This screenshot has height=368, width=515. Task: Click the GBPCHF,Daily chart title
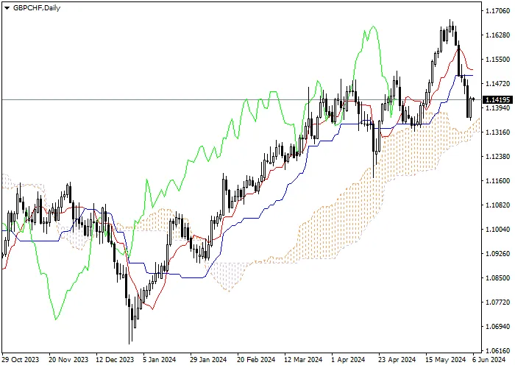[37, 8]
